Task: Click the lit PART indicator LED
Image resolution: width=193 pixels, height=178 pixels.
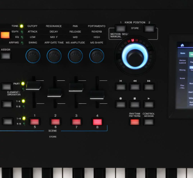Action: [x=23, y=84]
